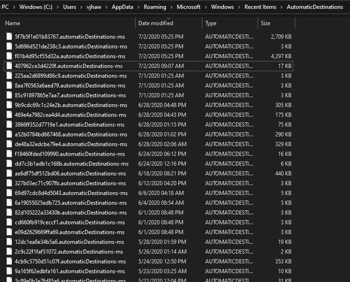Navigate to Recent Items breadcrumb

(x=260, y=7)
